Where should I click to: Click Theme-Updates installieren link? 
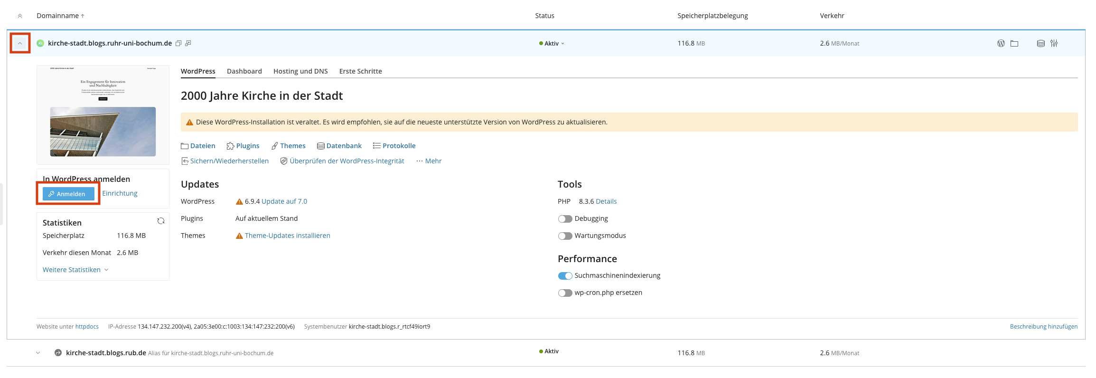tap(288, 236)
